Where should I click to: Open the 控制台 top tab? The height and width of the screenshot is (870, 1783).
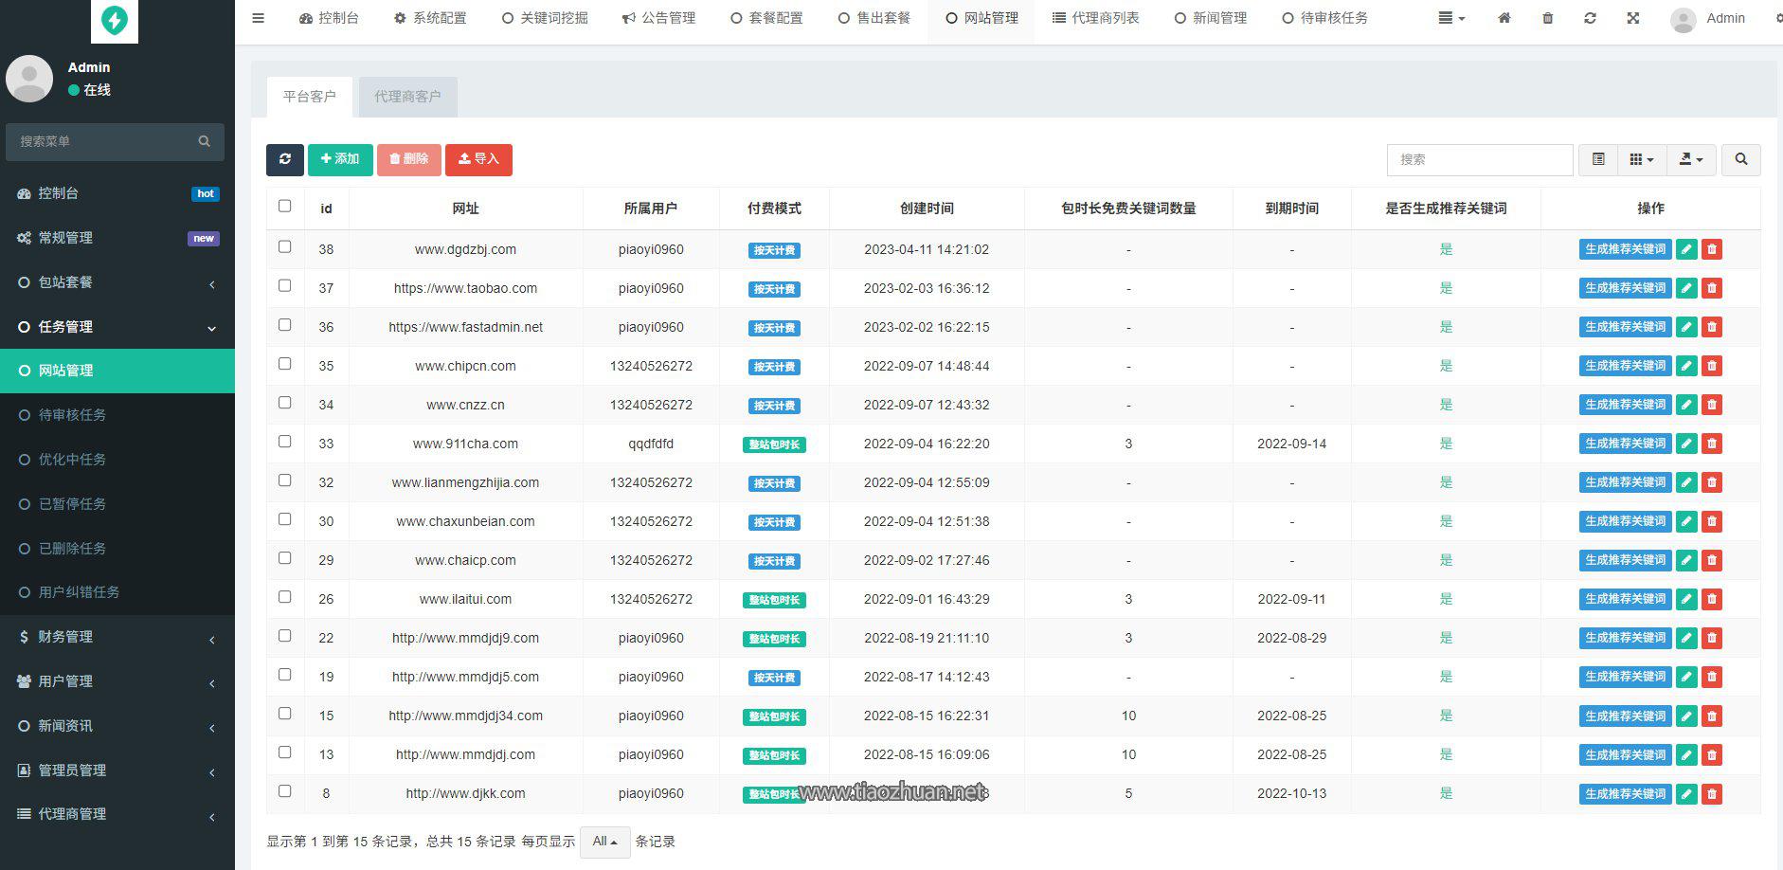coord(329,18)
